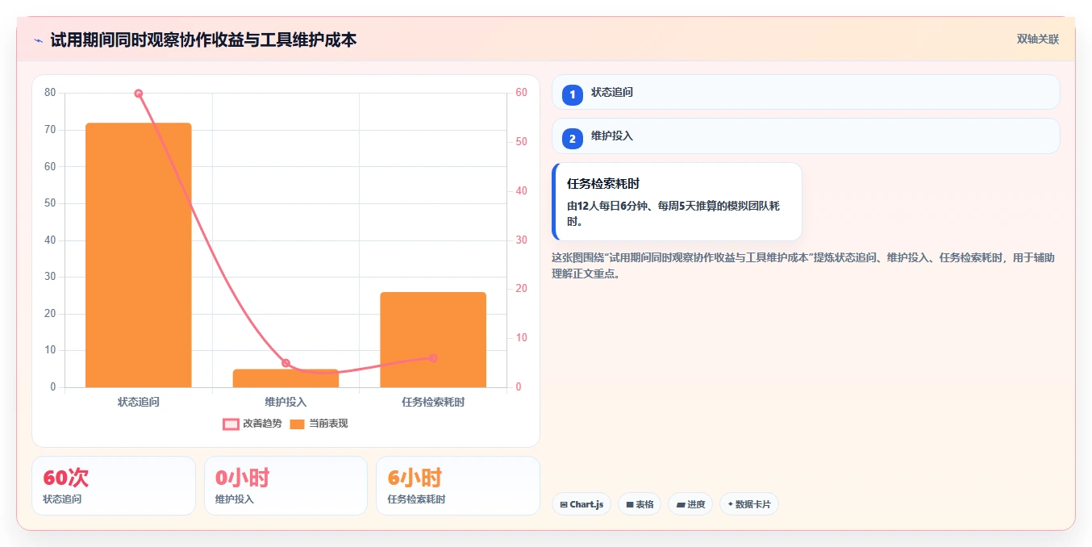
Task: Click the pink 改善趋势 legend swatch
Action: (x=231, y=424)
